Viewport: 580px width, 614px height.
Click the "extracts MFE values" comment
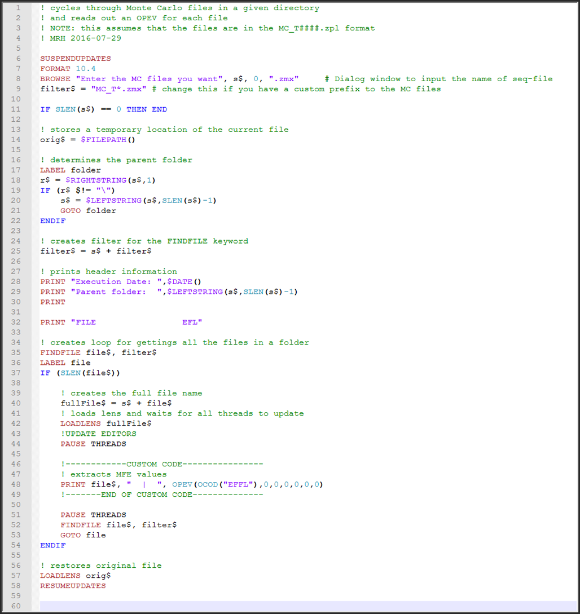pyautogui.click(x=113, y=475)
